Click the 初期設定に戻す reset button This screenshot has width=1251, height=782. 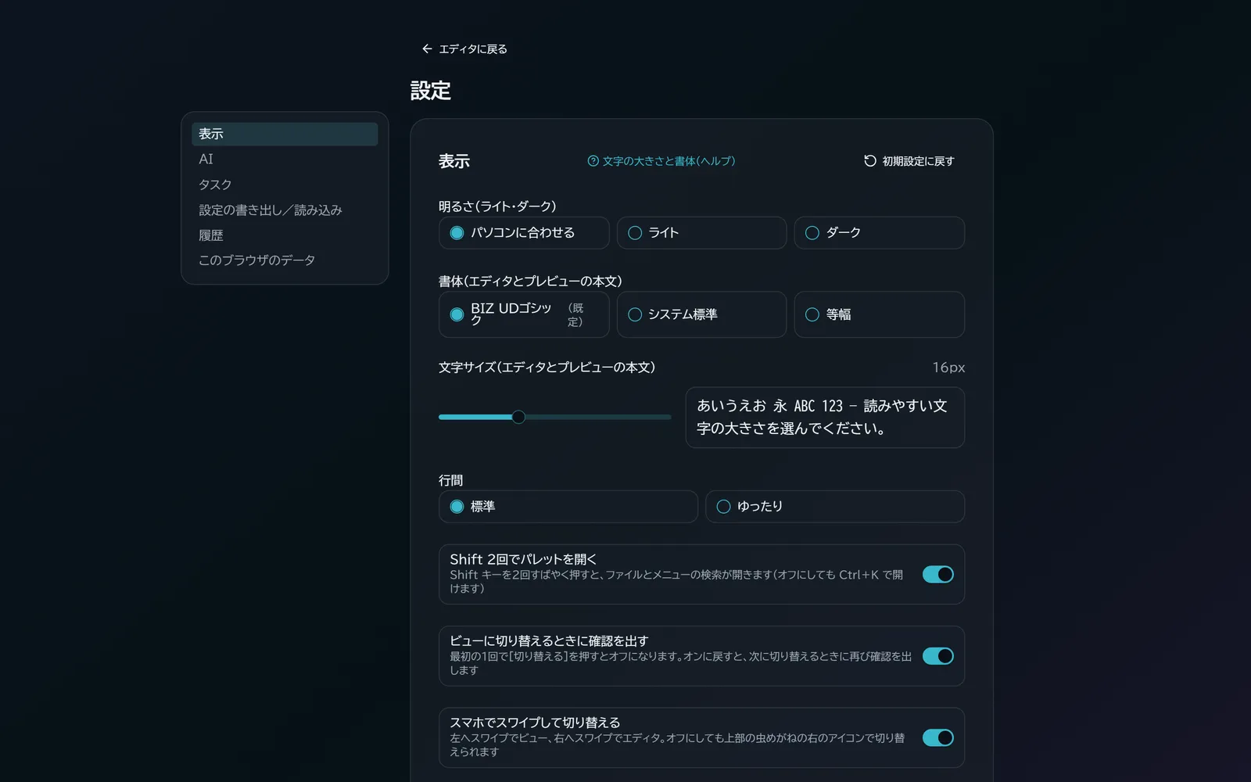(909, 161)
